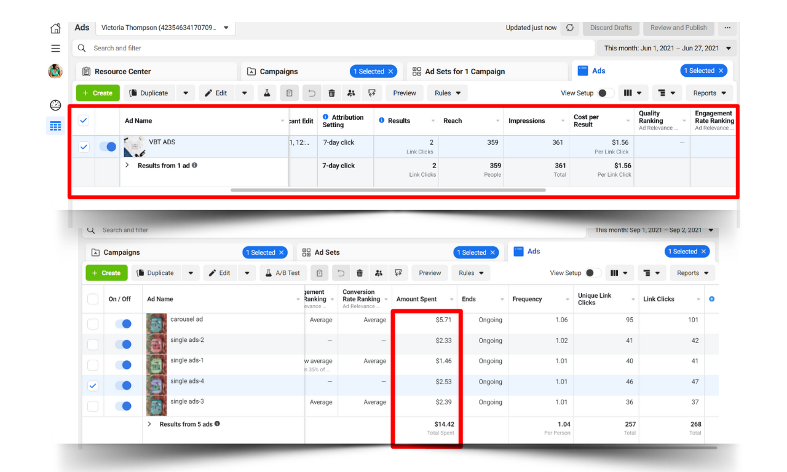787x472 pixels.
Task: Click the A/B Test flask button
Action: coord(282,273)
